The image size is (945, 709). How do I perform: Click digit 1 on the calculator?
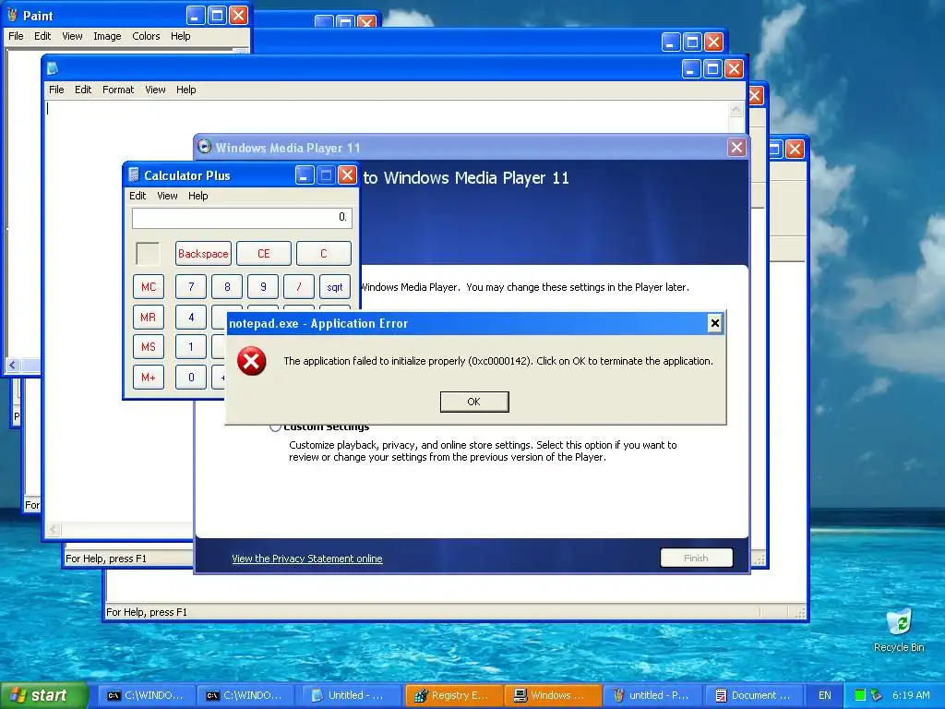[x=191, y=347]
